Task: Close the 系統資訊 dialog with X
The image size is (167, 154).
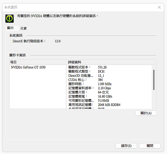Action: point(159,7)
